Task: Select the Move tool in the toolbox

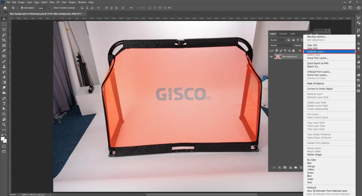Action: click(x=4, y=19)
